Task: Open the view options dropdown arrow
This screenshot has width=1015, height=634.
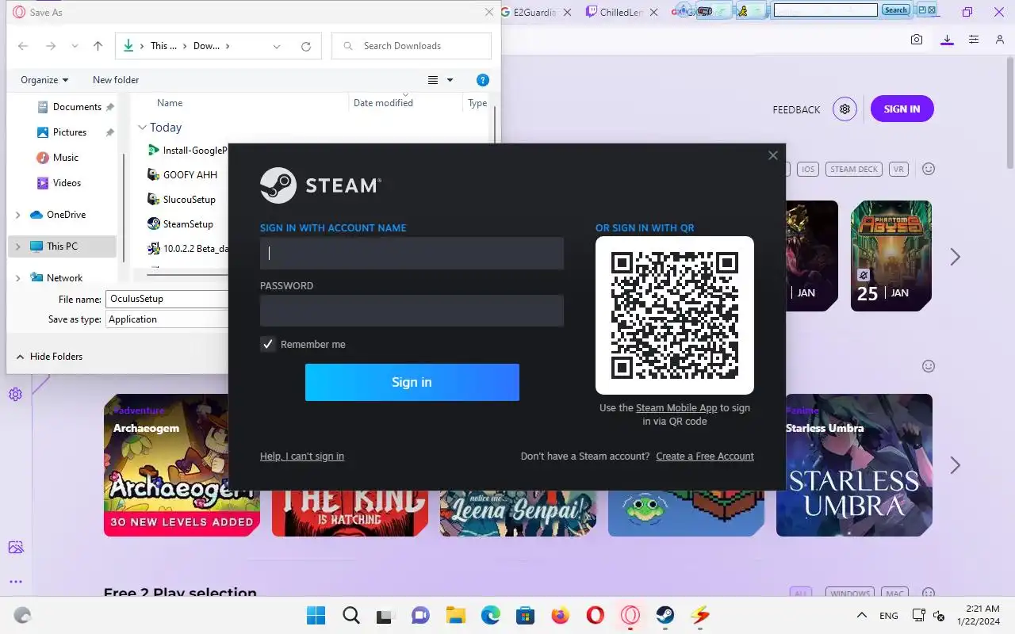Action: tap(450, 80)
